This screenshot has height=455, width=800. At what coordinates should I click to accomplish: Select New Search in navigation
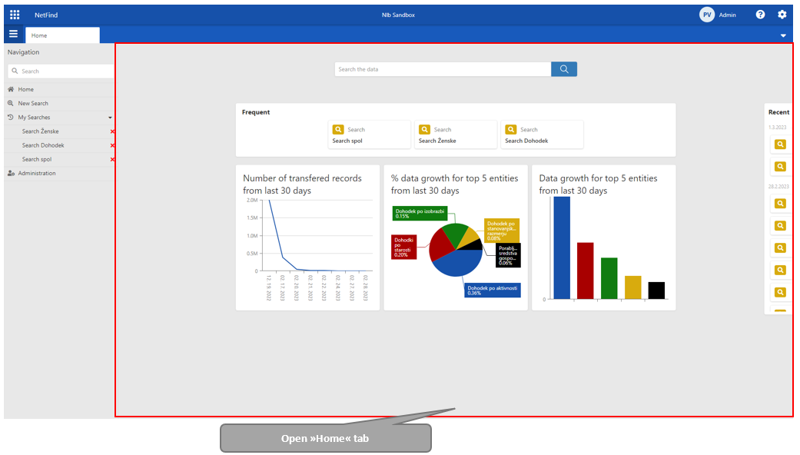click(x=33, y=104)
